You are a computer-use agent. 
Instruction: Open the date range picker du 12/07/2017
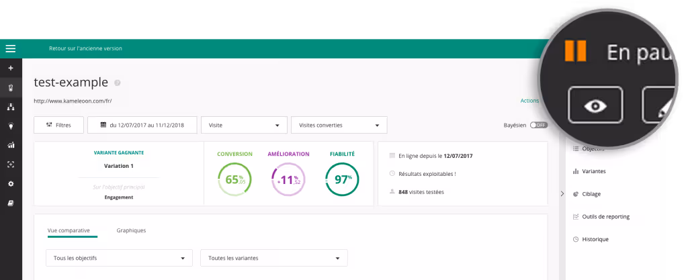click(x=142, y=125)
